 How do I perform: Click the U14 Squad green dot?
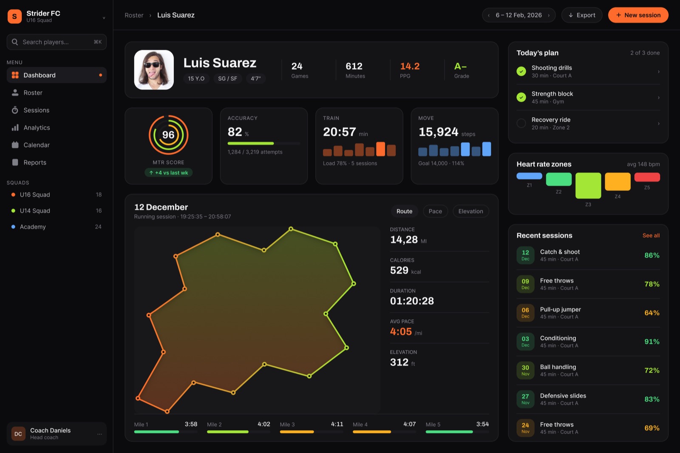pyautogui.click(x=13, y=211)
